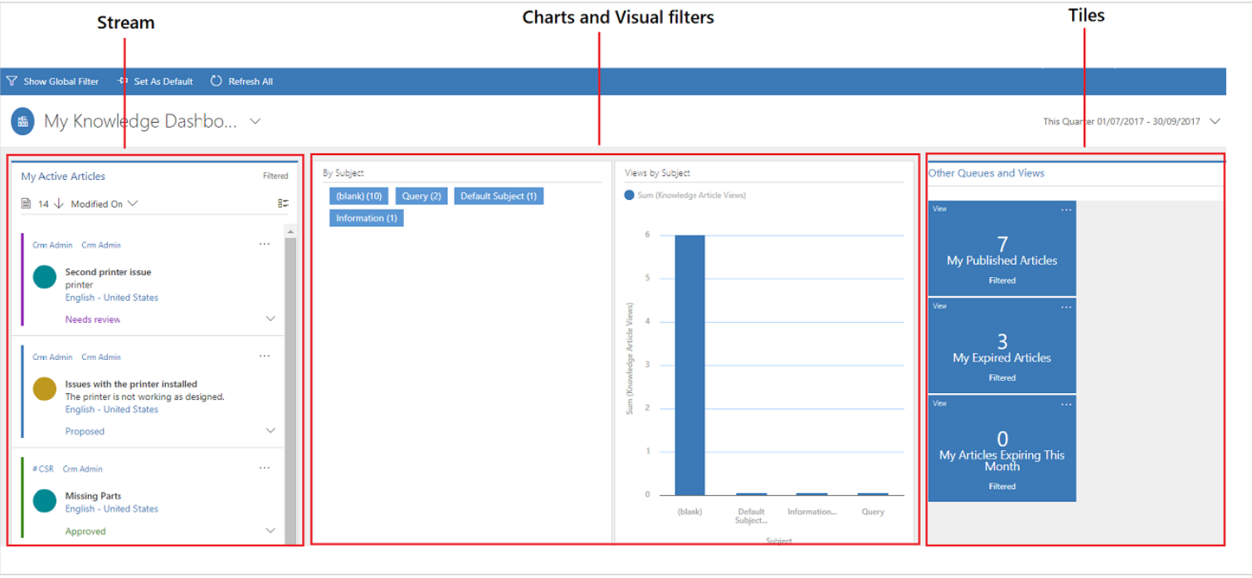Open more options on My Published Articles tile
Viewport: 1252px width, 578px height.
[1066, 210]
